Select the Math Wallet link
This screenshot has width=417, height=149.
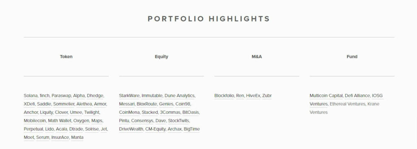tap(59, 121)
